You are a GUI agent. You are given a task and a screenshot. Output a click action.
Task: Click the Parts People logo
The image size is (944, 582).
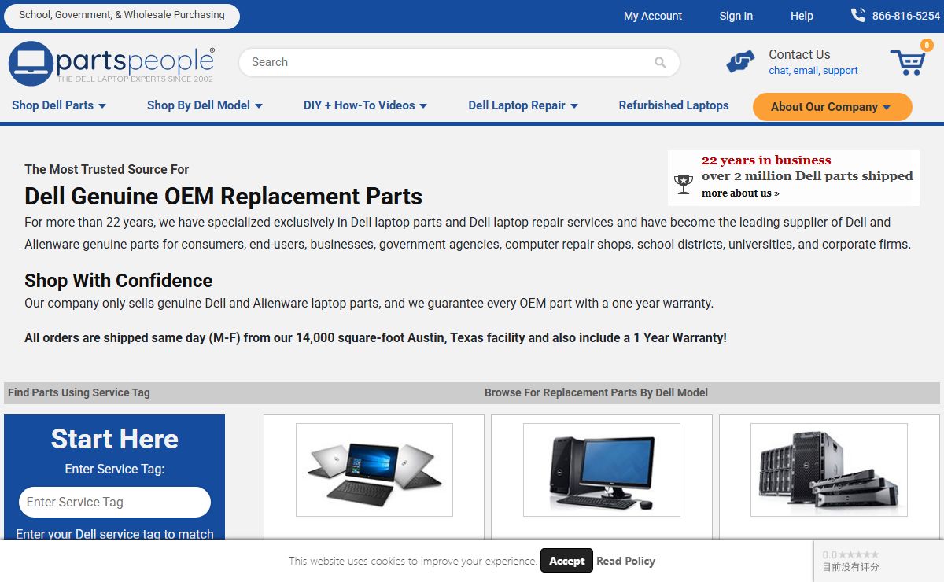click(x=111, y=63)
